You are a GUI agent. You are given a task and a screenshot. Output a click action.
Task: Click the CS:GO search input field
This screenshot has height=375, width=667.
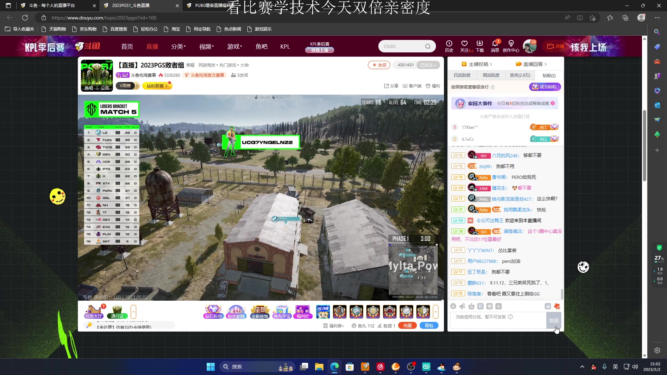402,46
